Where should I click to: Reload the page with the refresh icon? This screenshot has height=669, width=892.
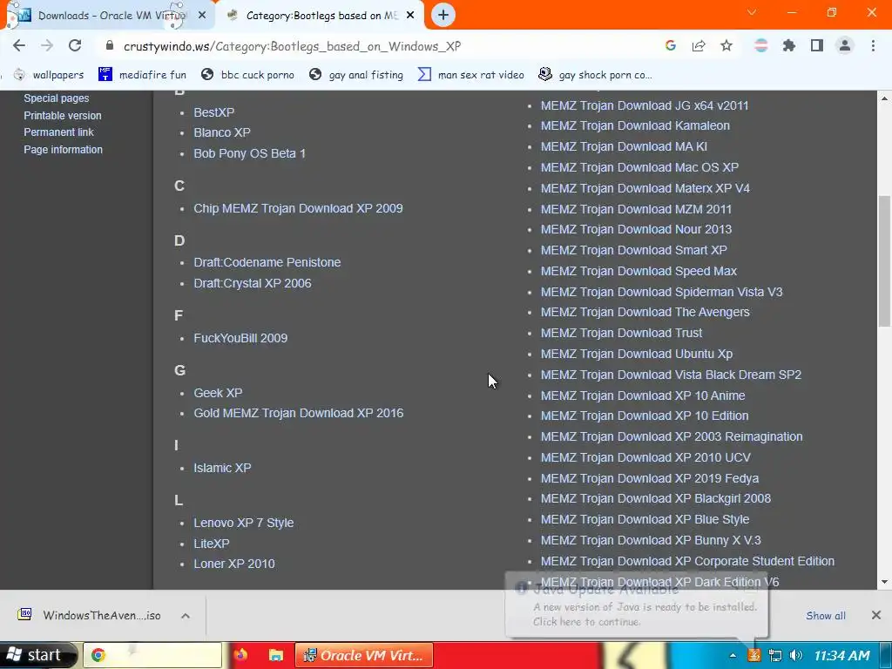click(x=75, y=45)
